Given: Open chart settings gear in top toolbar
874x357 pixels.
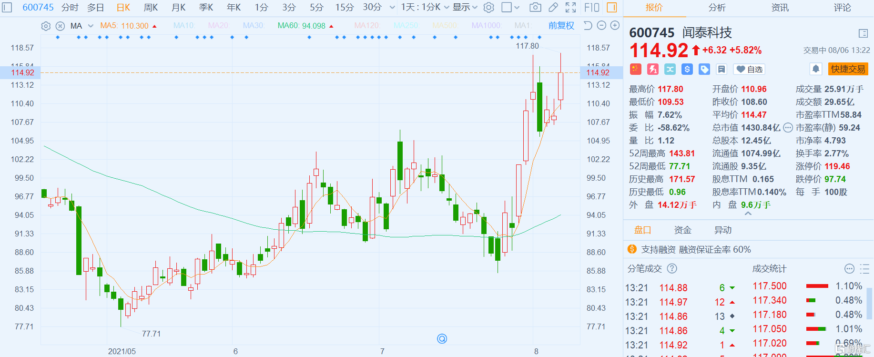Looking at the screenshot, I should click(x=488, y=7).
